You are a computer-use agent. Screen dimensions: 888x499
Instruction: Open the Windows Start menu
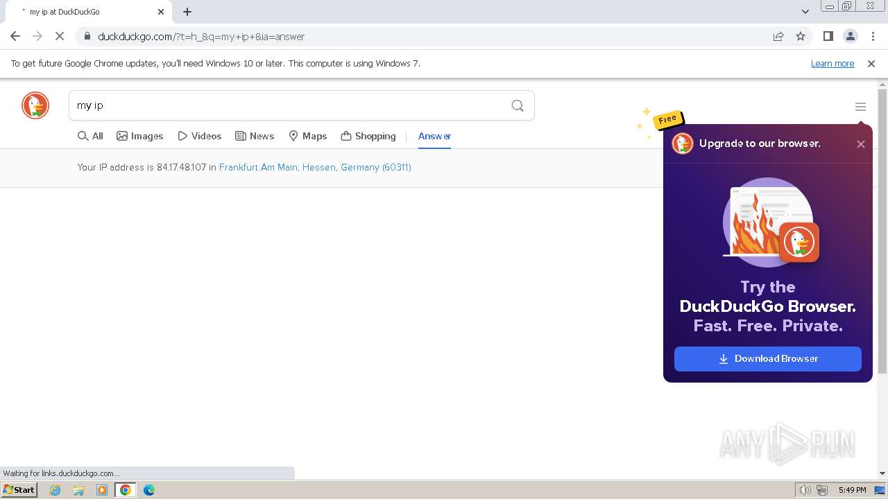coord(19,490)
